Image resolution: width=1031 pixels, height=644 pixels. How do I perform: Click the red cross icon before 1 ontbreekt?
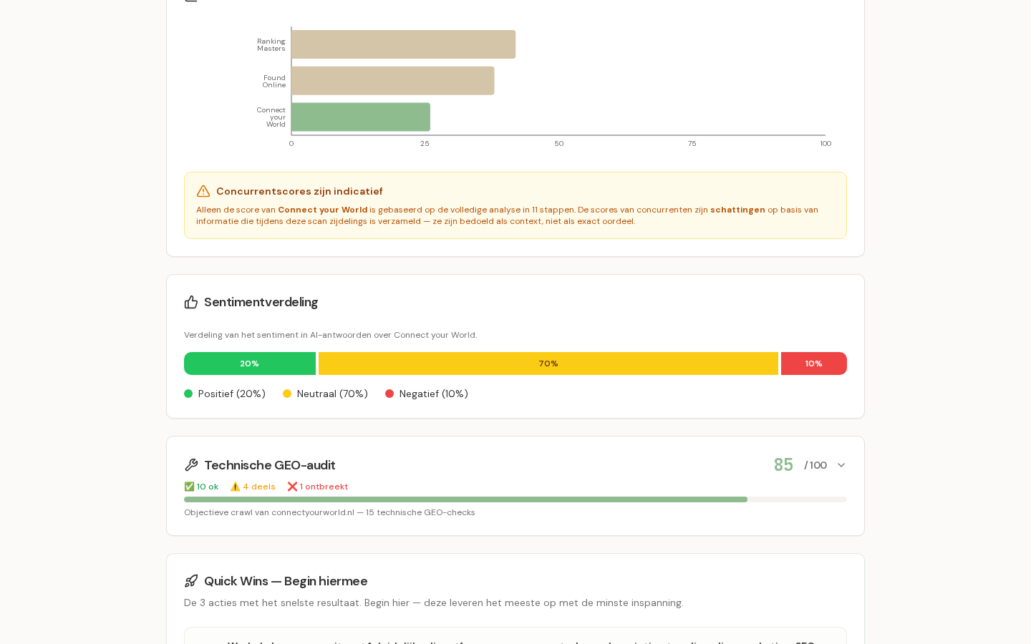coord(292,487)
